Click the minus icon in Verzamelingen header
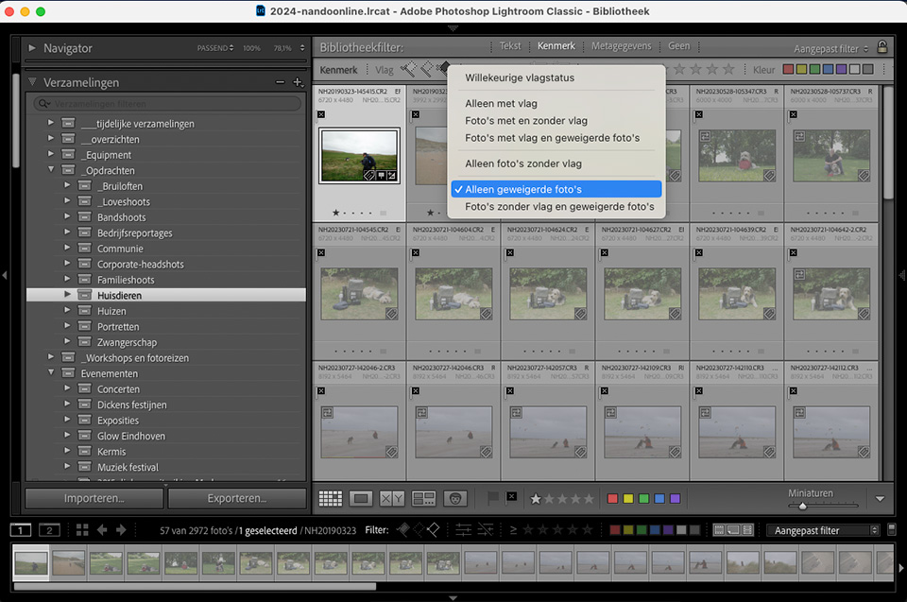907x602 pixels. 280,82
